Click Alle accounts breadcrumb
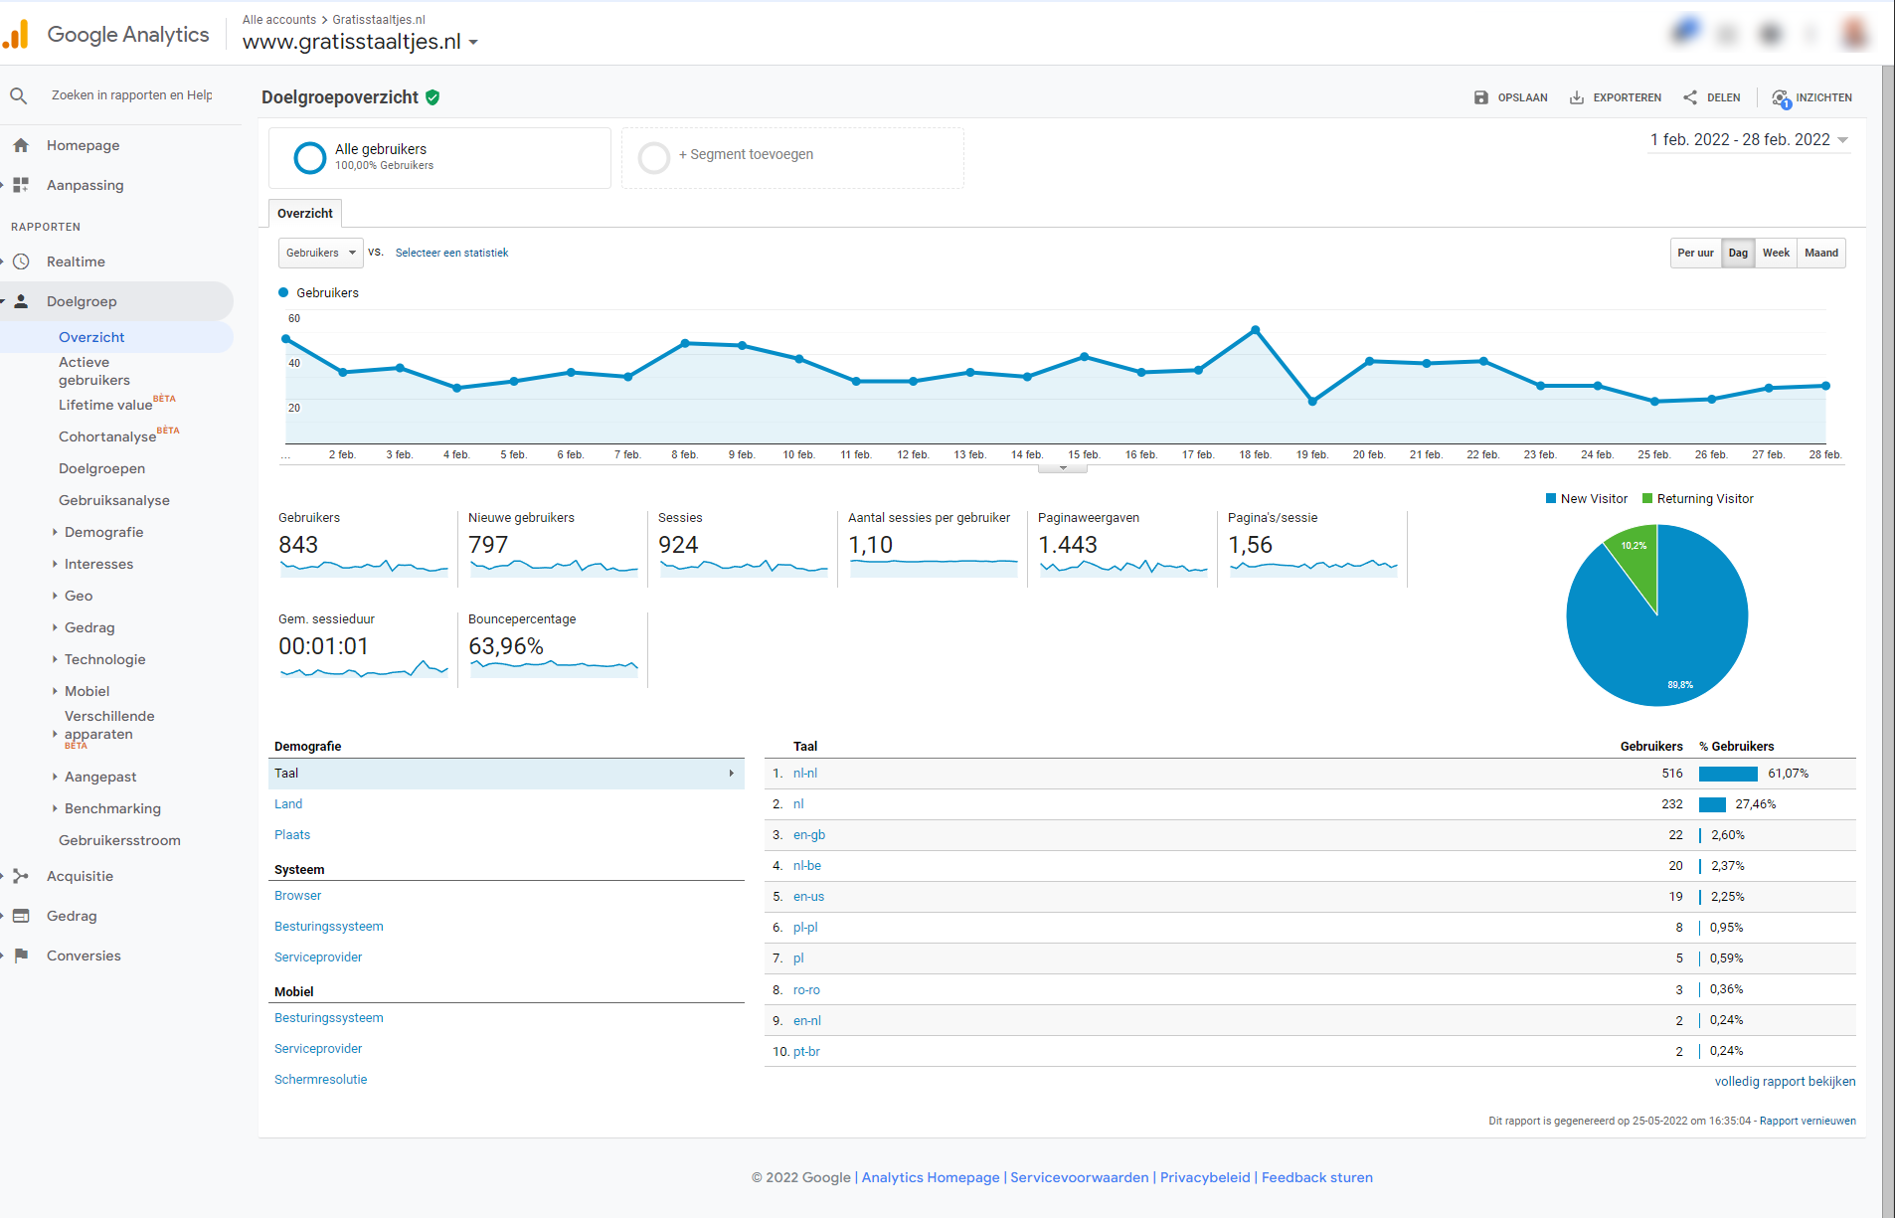This screenshot has height=1218, width=1895. 279,20
